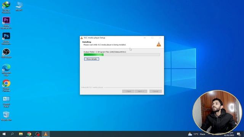Open taskbar search
This screenshot has width=244, height=137.
[12, 134]
